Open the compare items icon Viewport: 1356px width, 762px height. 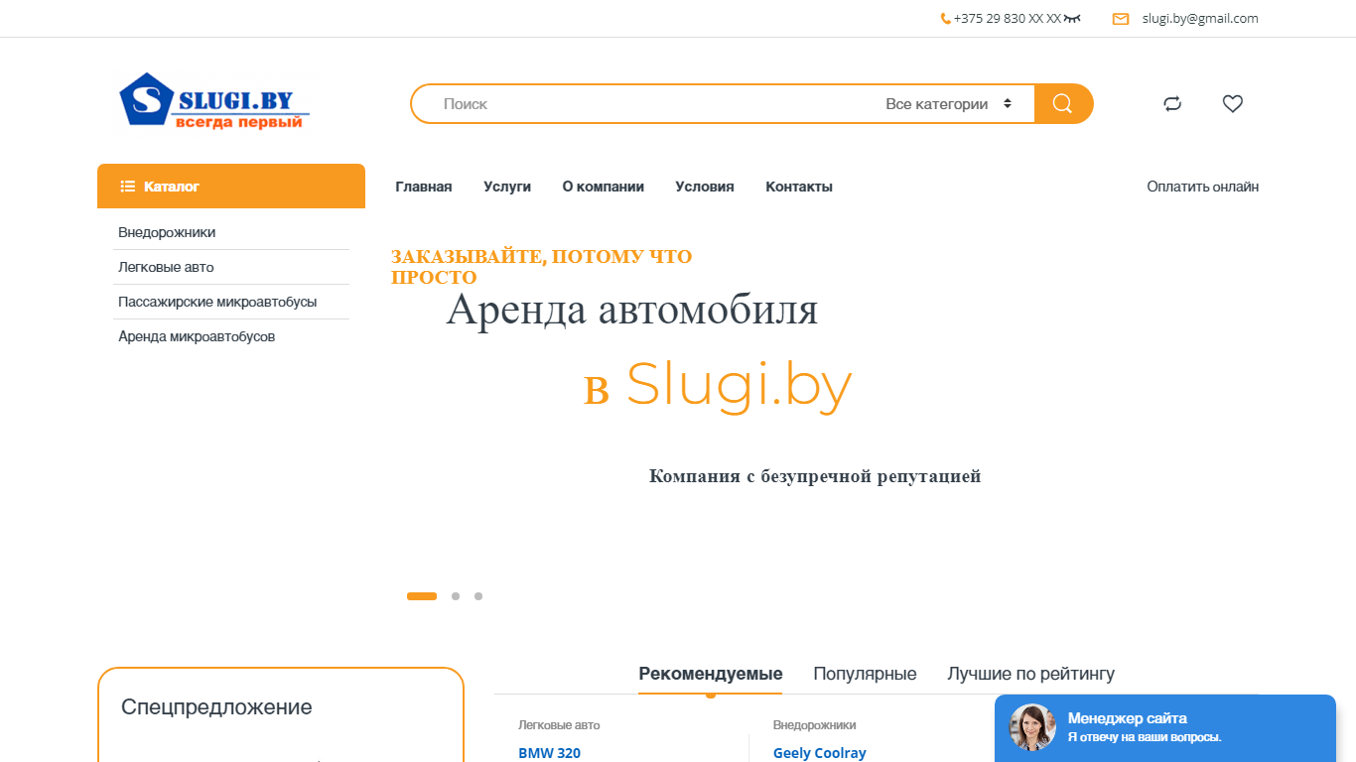pyautogui.click(x=1172, y=104)
